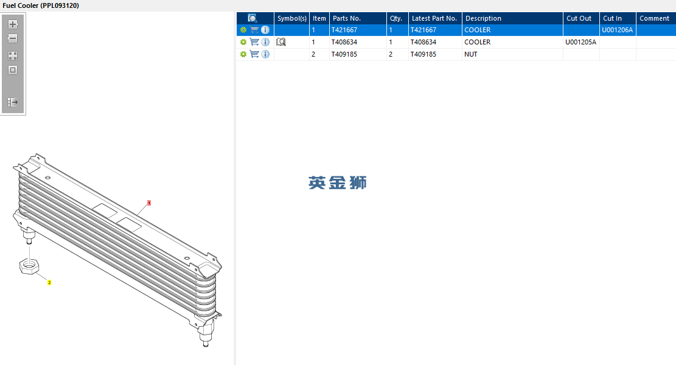Select callout 1 on the diagram
The height and width of the screenshot is (365, 676).
coord(148,203)
